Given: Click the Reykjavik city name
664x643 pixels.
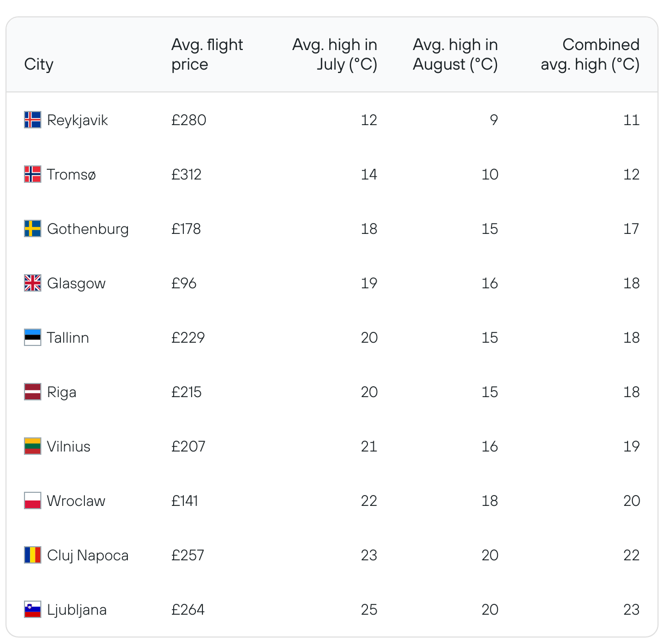Looking at the screenshot, I should click(x=77, y=120).
